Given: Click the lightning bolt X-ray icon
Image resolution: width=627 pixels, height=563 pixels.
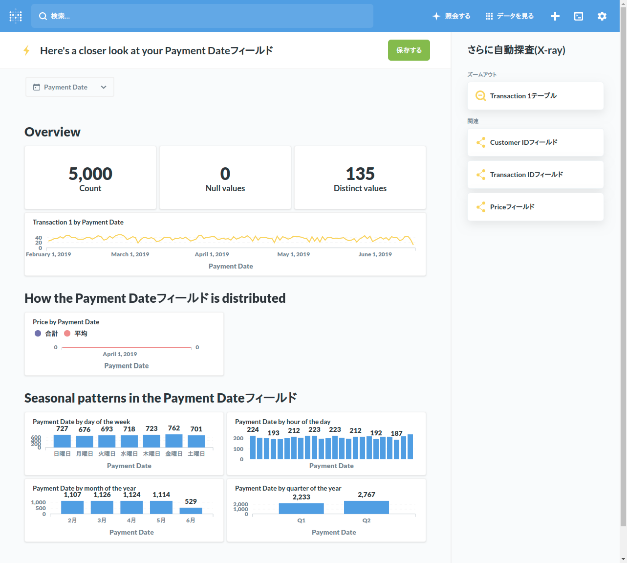Looking at the screenshot, I should tap(26, 50).
